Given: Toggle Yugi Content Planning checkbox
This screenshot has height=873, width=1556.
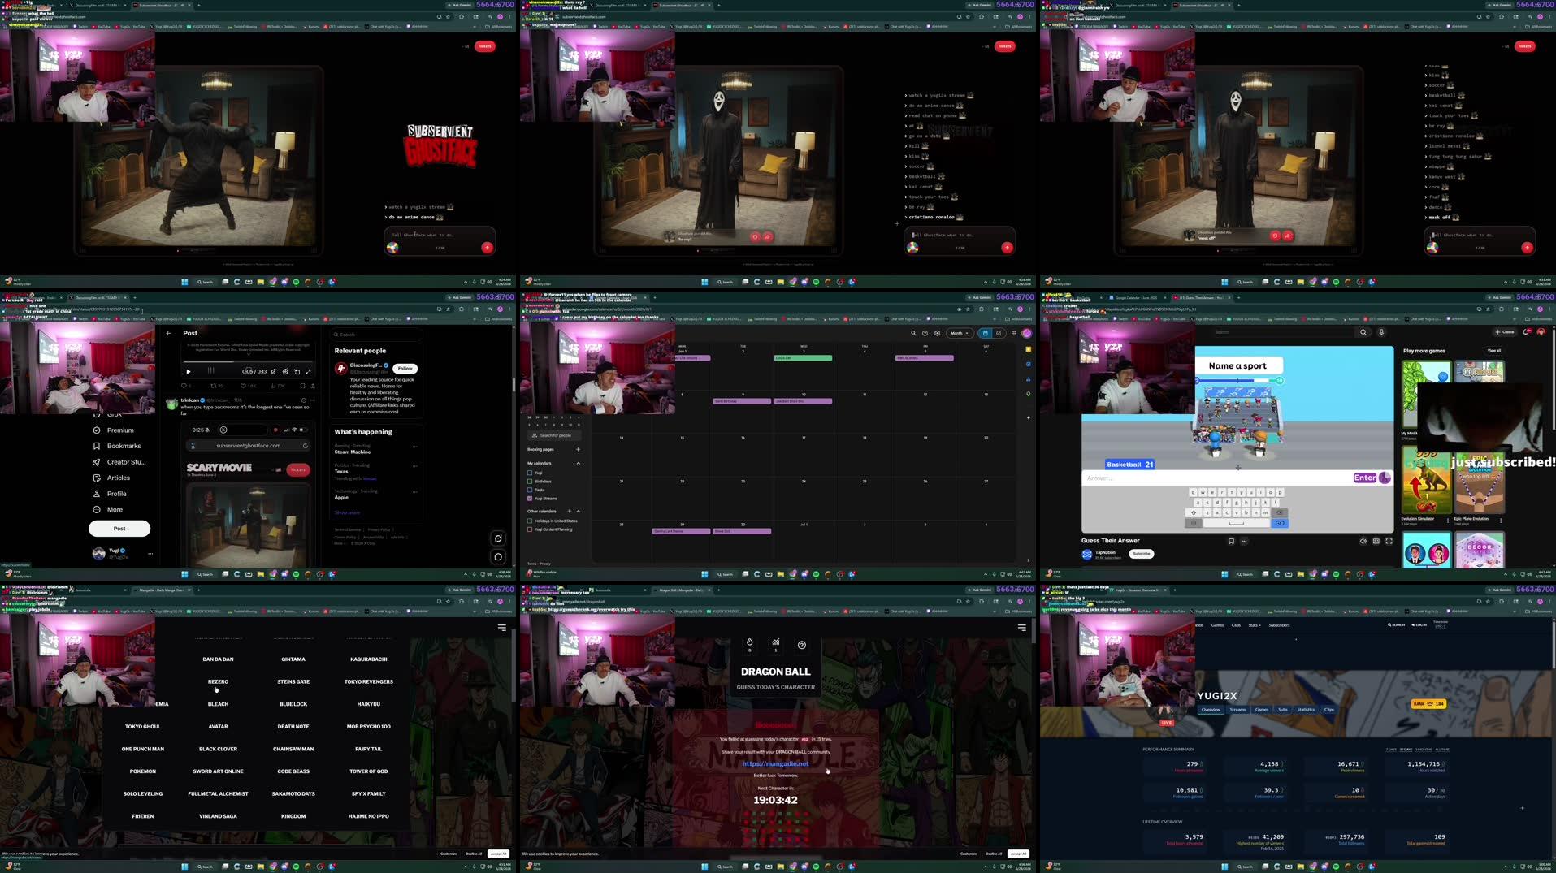Looking at the screenshot, I should coord(530,529).
